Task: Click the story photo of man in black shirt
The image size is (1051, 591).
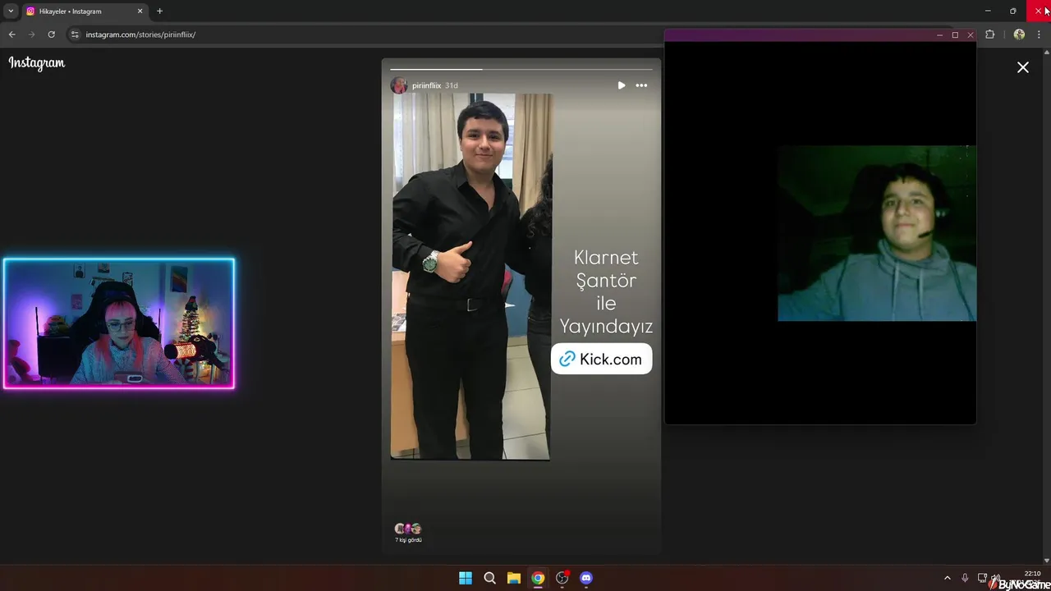Action: point(470,276)
